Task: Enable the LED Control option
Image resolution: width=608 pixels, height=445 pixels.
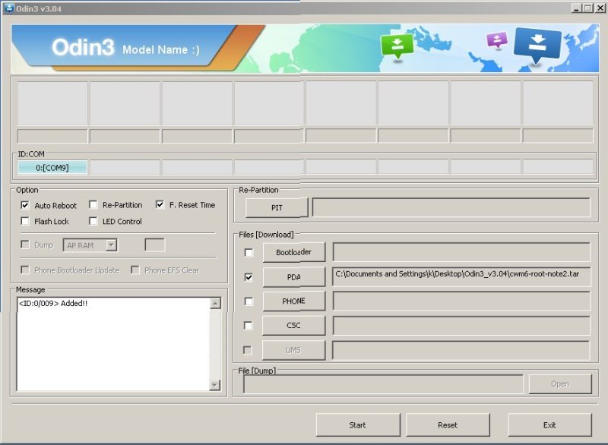Action: tap(93, 221)
